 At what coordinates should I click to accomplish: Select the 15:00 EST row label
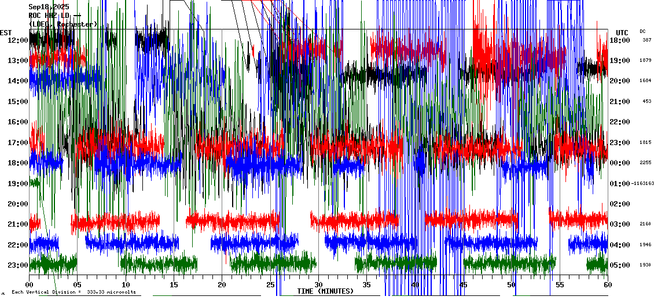tap(18, 102)
